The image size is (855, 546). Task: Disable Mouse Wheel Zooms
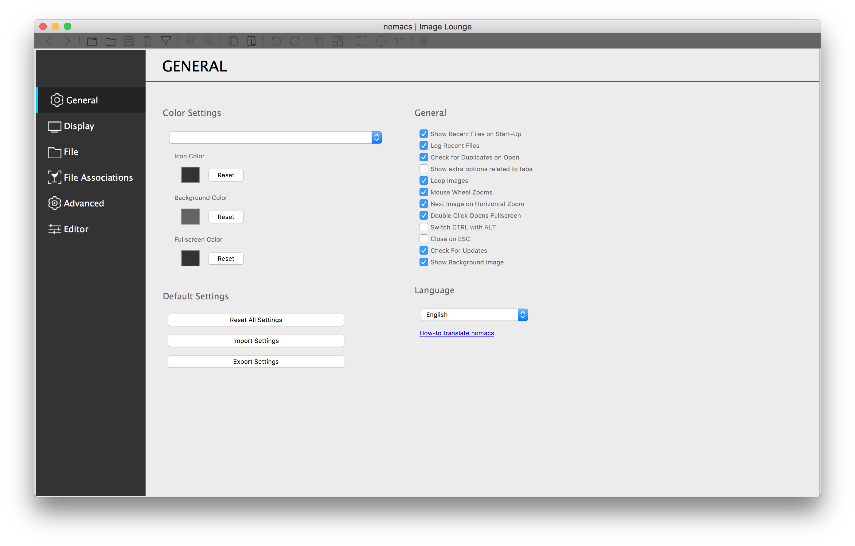[424, 192]
